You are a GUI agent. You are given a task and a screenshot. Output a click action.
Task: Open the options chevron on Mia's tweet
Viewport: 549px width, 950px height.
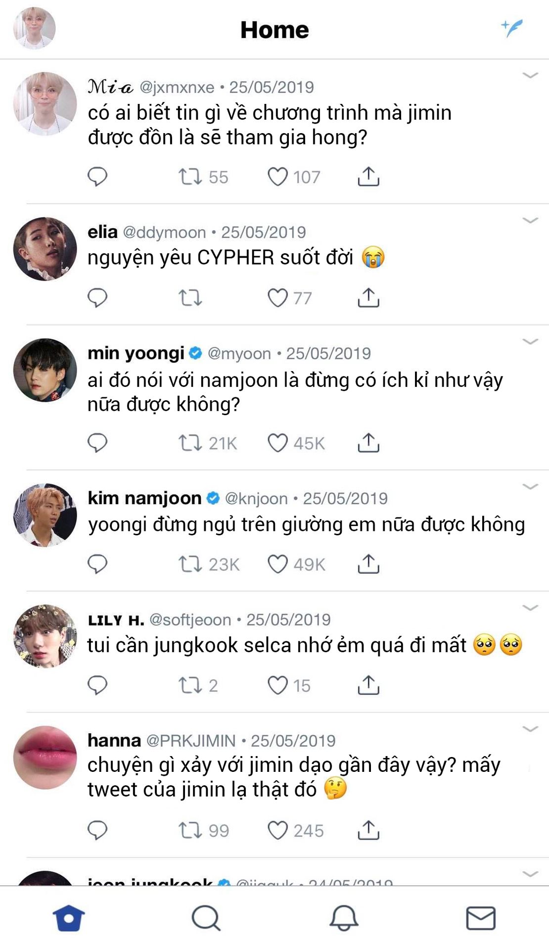[530, 75]
